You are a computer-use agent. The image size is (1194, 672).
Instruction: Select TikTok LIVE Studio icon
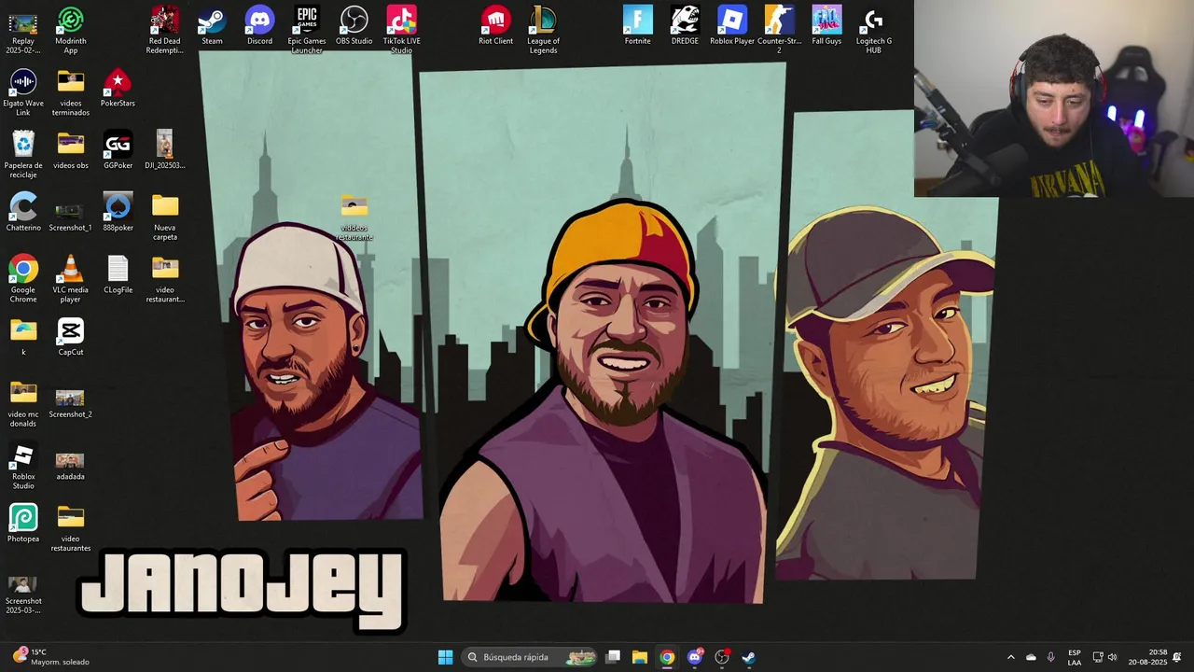coord(401,30)
